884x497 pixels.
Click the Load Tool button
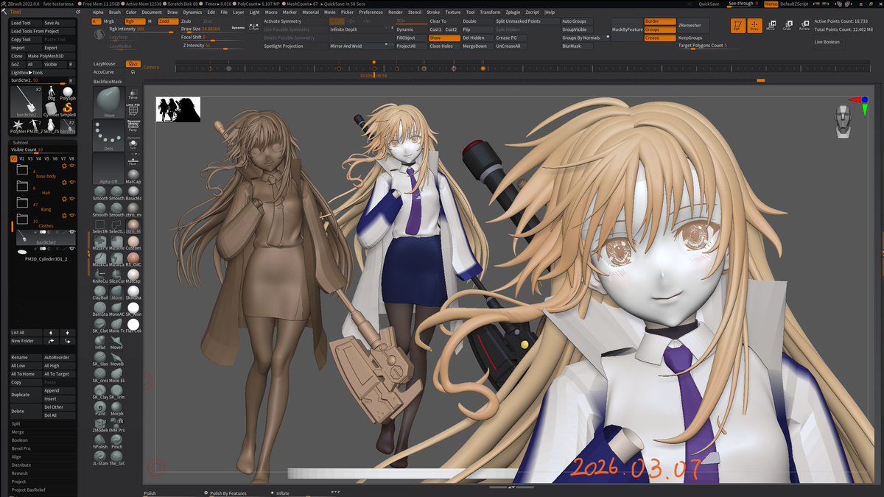click(x=24, y=23)
